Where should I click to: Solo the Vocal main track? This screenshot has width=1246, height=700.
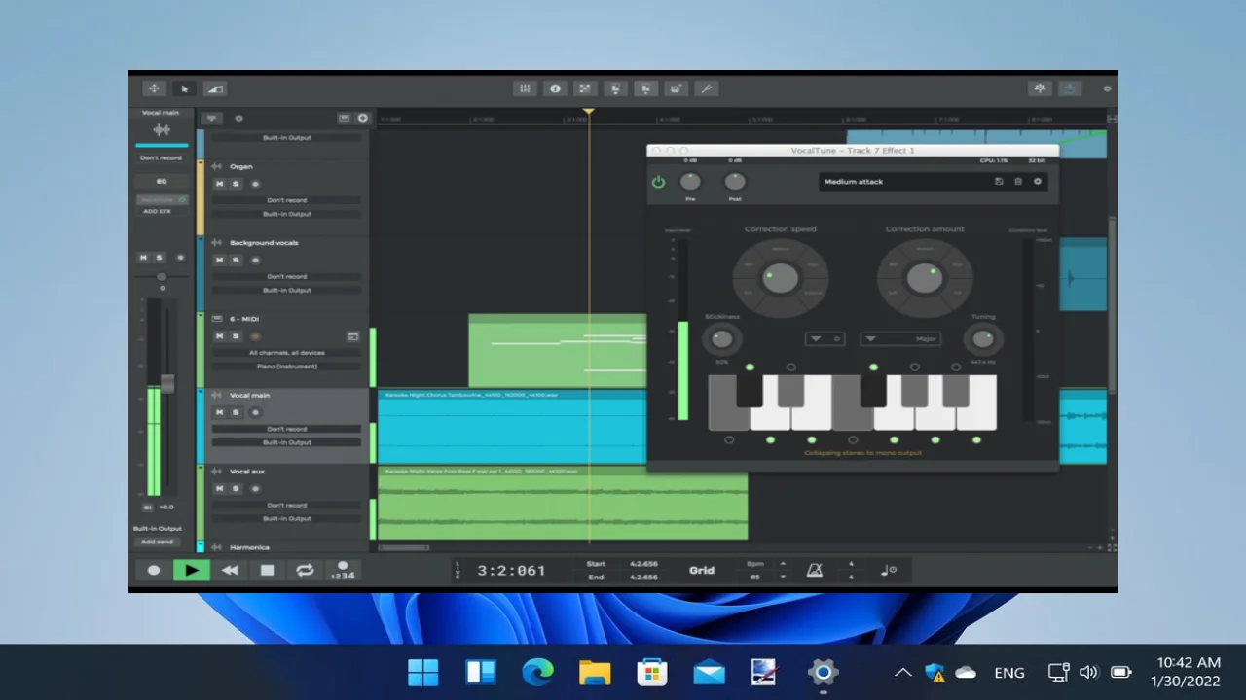click(x=235, y=412)
